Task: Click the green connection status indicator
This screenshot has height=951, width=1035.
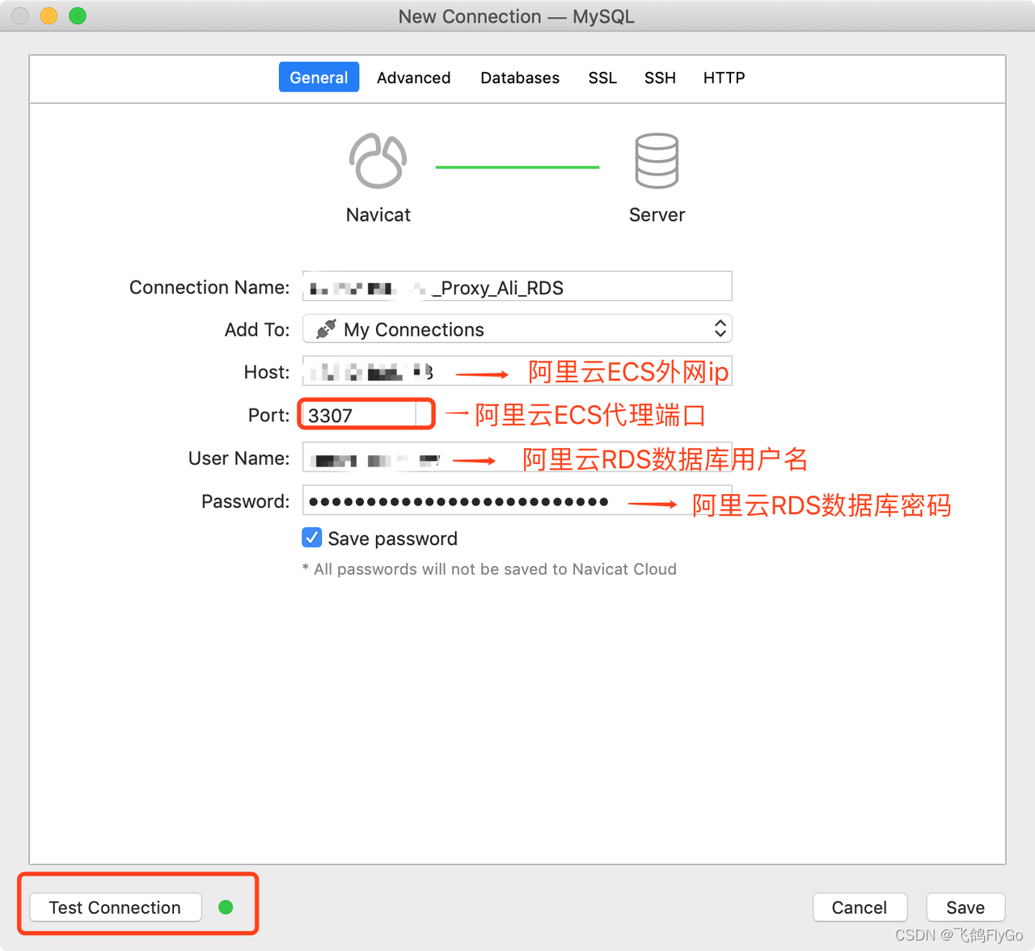Action: click(226, 907)
